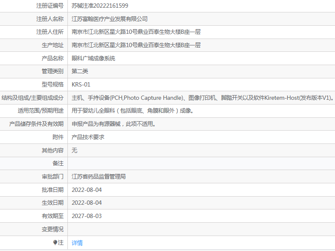Select registration number 苏械注准20222161599
Screen dimensions: 335x251
[x=100, y=6]
